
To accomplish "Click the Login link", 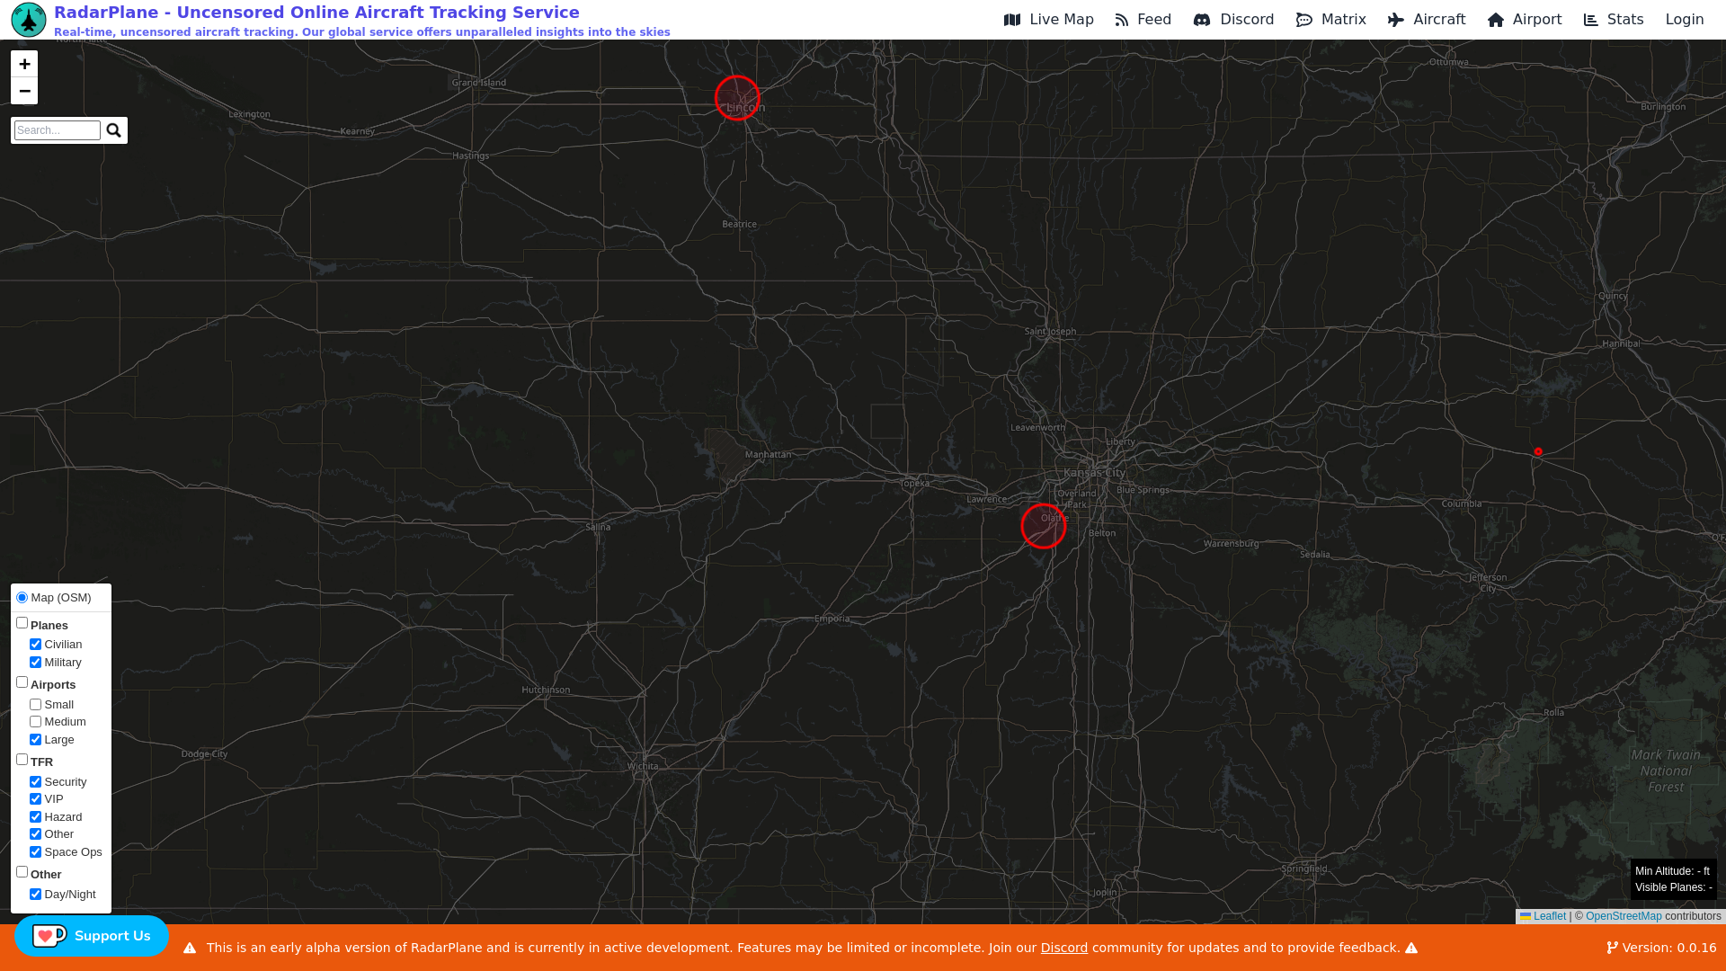I will (x=1684, y=20).
